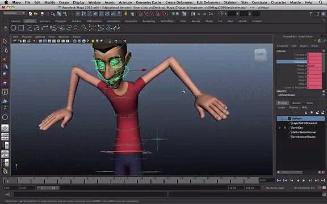
Task: Click the highlighted Translate channel value field
Action: tap(315, 62)
